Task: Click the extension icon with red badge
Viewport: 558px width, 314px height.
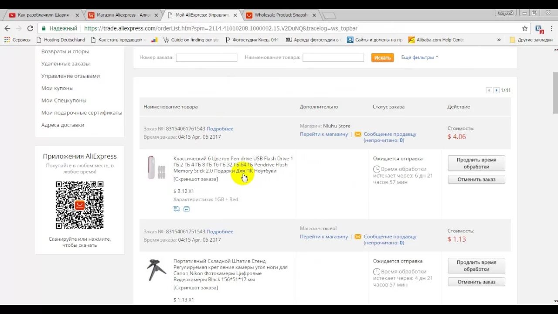Action: [x=539, y=29]
